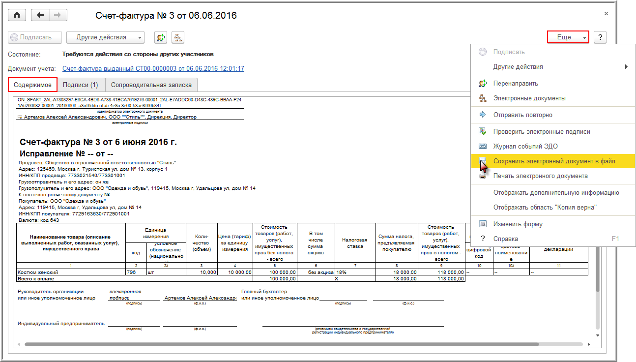The width and height of the screenshot is (636, 362).
Task: Click the Костюм женский table cell
Action: pyautogui.click(x=71, y=272)
